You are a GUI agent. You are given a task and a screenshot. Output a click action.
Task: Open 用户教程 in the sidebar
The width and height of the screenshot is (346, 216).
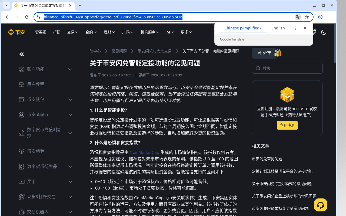pyautogui.click(x=36, y=85)
